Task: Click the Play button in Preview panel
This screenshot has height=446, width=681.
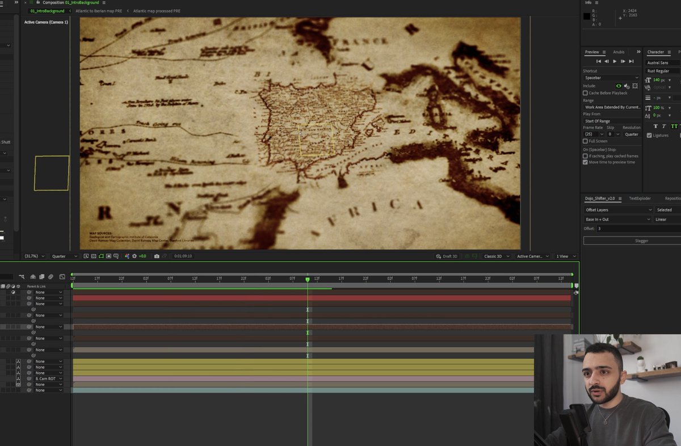Action: (615, 61)
